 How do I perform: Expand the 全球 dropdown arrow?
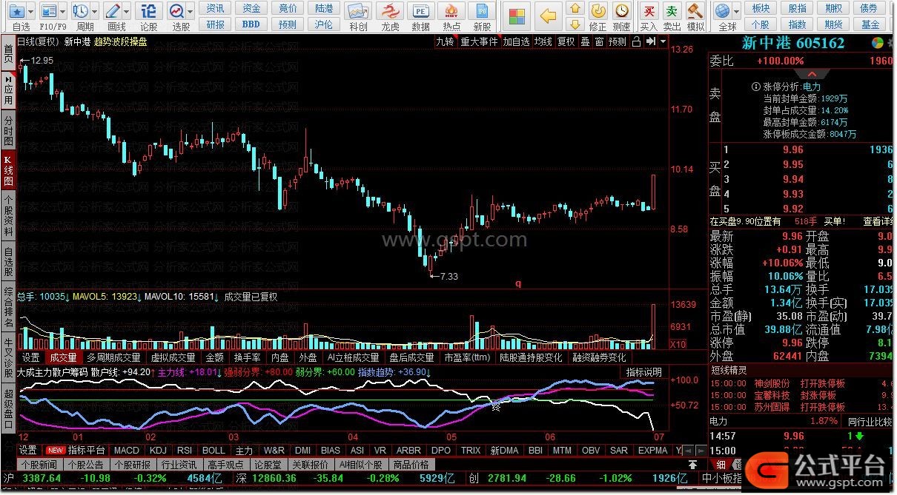[736, 11]
